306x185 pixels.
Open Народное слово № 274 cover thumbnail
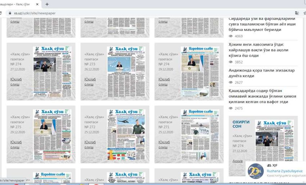click(200, 71)
